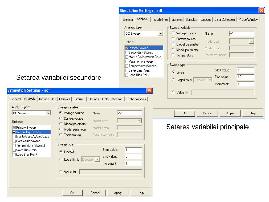Close the V2 Simulation Settings window
The width and height of the screenshot is (269, 202).
pyautogui.click(x=149, y=90)
